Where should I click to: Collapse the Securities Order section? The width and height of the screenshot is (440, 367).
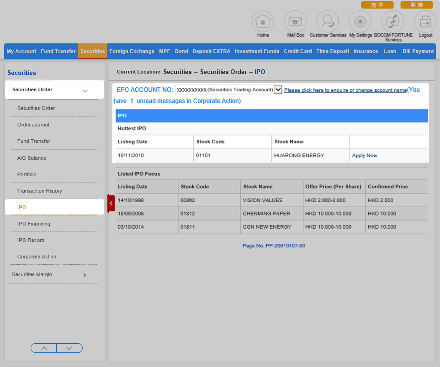85,90
